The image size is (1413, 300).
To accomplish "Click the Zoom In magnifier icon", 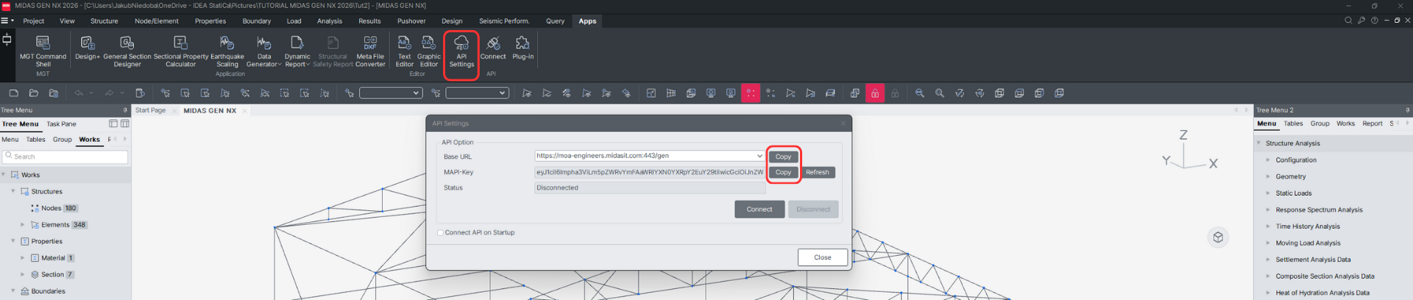I will (x=940, y=93).
